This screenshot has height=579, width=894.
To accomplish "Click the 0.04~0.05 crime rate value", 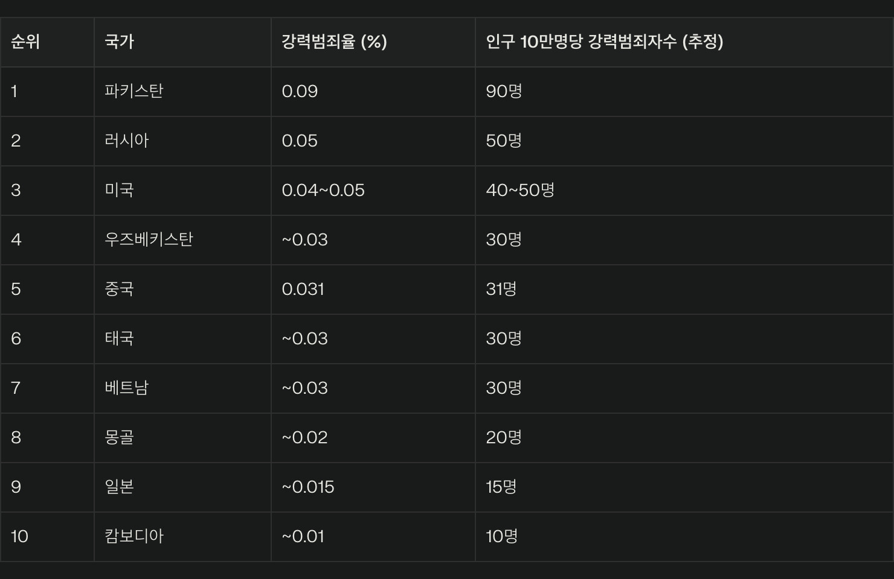I will click(323, 190).
